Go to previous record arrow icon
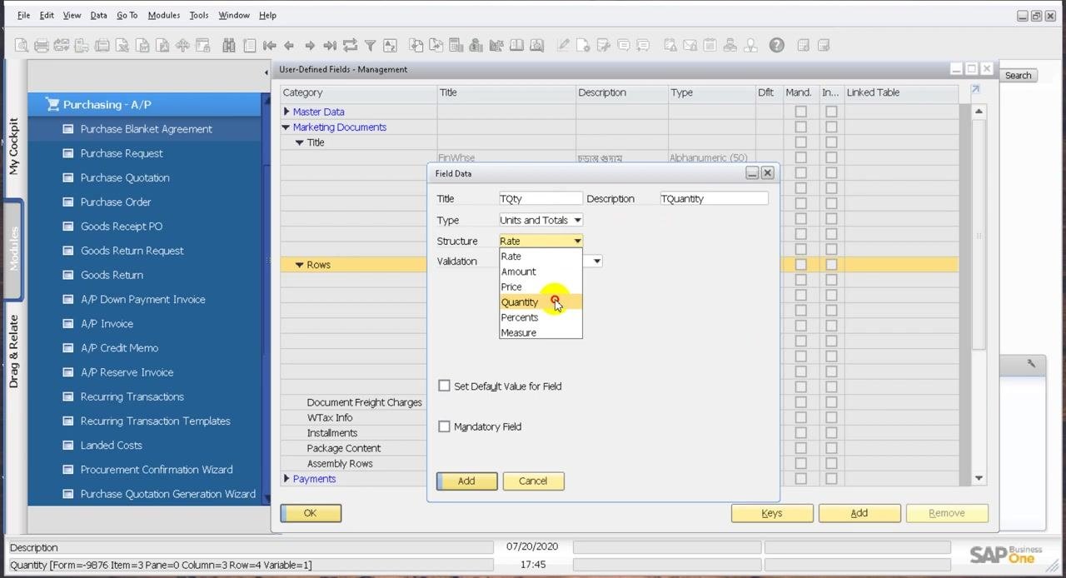 click(x=289, y=46)
